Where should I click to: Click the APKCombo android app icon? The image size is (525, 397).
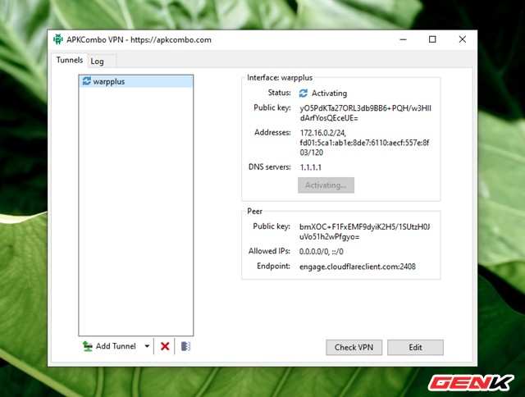[58, 39]
